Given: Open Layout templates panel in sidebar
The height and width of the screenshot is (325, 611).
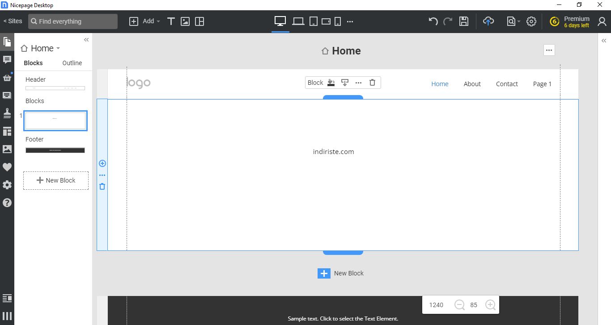Looking at the screenshot, I should coord(7,131).
